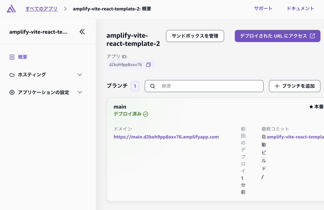
Task: Click the branch count badge 1
Action: pyautogui.click(x=135, y=86)
